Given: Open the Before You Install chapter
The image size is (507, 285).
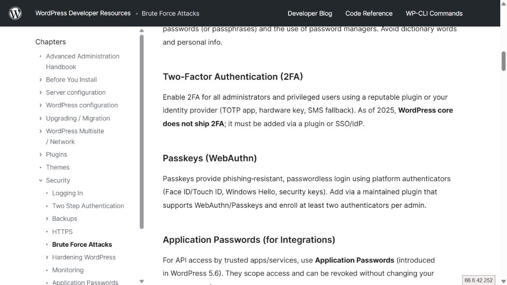Looking at the screenshot, I should [71, 80].
